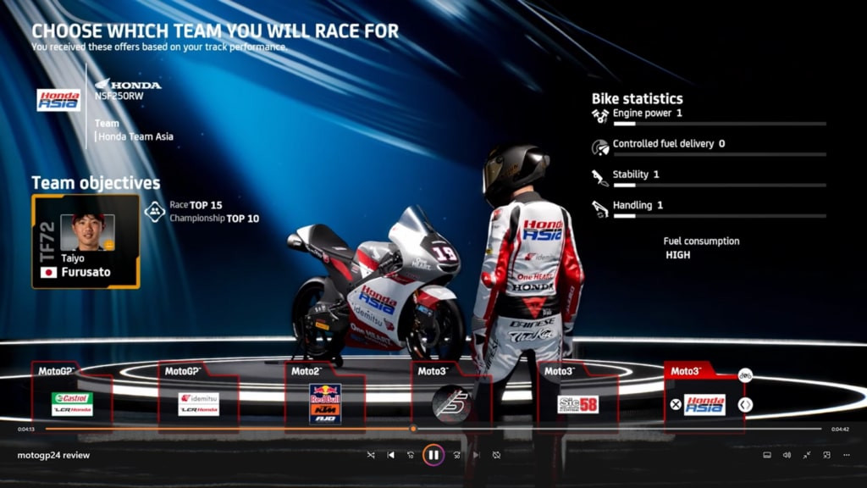This screenshot has height=488, width=867.
Task: Click the cast/captions icon in player bar
Action: [766, 455]
